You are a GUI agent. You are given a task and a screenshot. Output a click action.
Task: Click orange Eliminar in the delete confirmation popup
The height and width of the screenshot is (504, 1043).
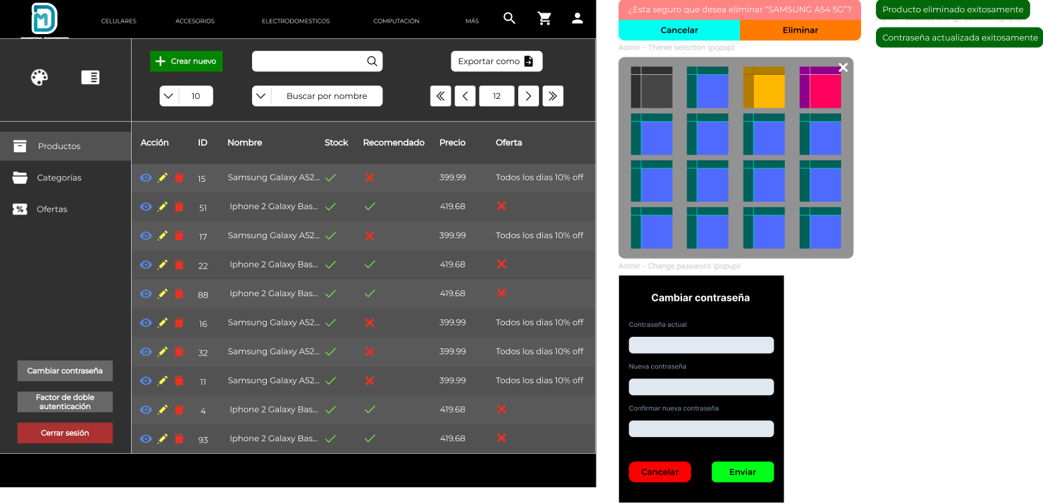click(x=800, y=30)
